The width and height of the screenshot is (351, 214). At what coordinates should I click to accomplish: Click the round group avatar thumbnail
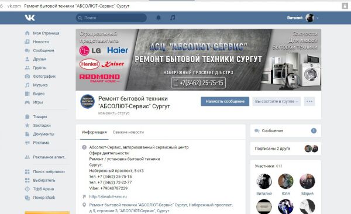click(x=88, y=101)
